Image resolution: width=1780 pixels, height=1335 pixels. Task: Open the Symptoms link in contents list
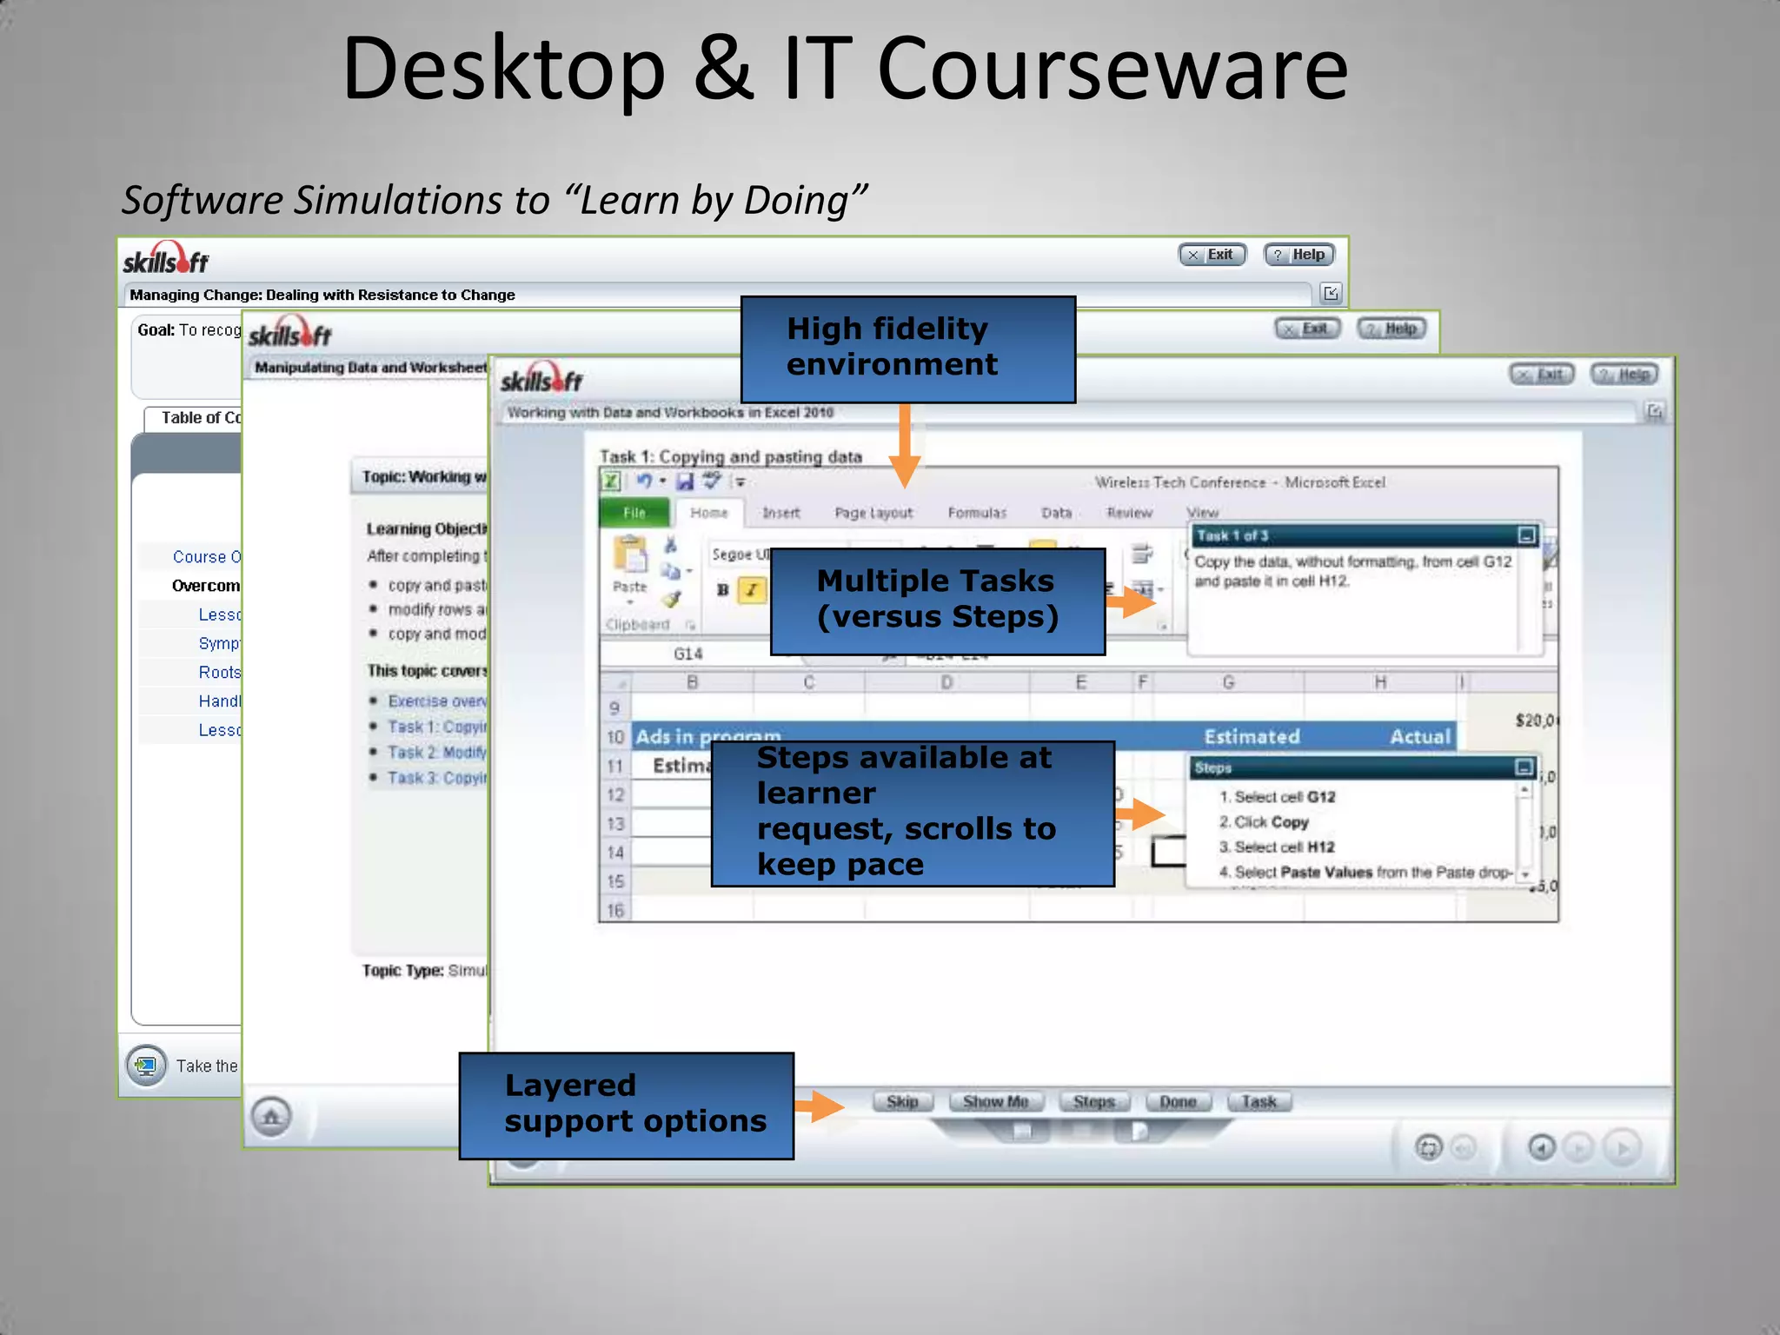pos(220,643)
